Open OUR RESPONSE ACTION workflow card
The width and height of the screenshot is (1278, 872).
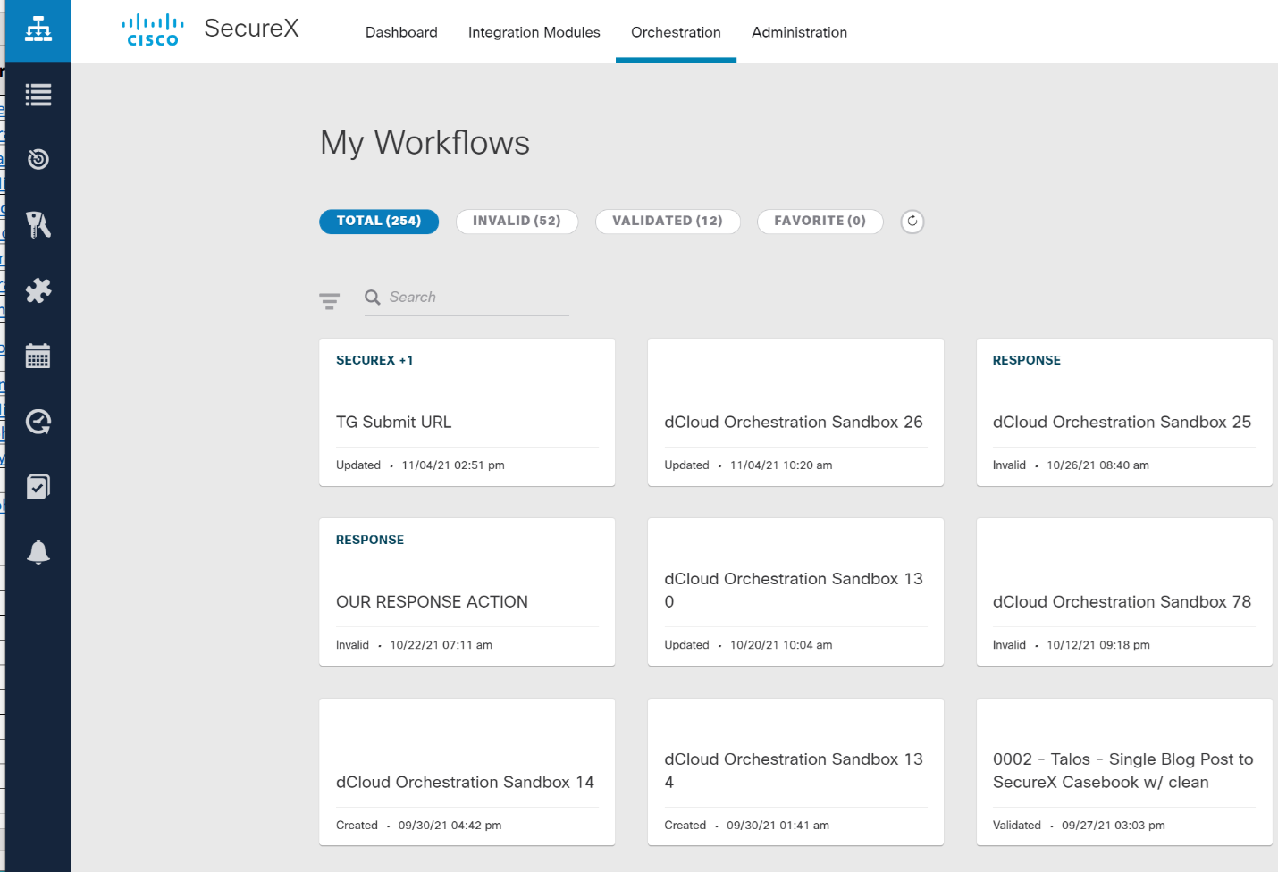click(x=467, y=592)
